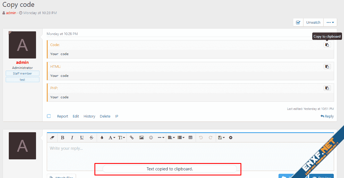Open the smilies emoji picker
The image size is (344, 178).
[151, 138]
